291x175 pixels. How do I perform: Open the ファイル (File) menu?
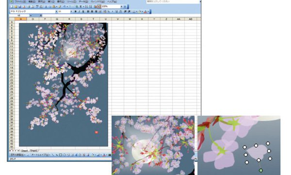point(20,1)
